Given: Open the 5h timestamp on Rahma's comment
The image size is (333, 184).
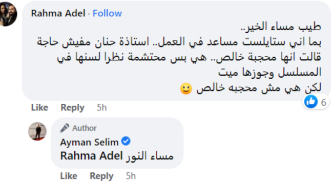Looking at the screenshot, I should click(102, 107).
